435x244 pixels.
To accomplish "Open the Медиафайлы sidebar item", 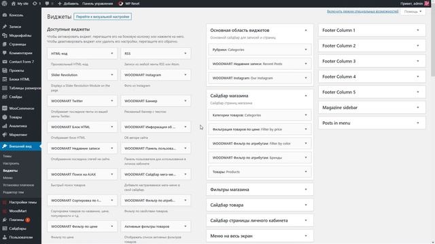I will (x=21, y=35).
